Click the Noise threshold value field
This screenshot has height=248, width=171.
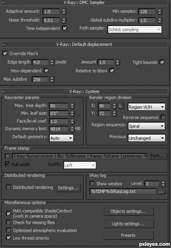pyautogui.click(x=51, y=20)
